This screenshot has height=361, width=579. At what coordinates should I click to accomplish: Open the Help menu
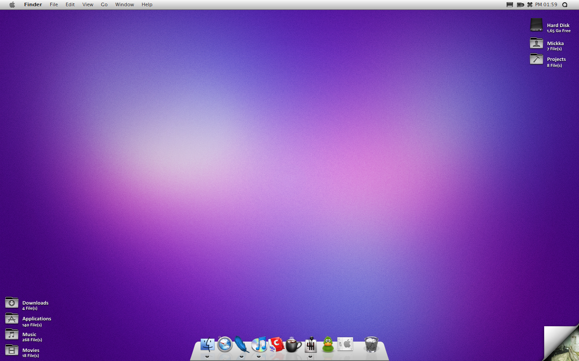147,5
